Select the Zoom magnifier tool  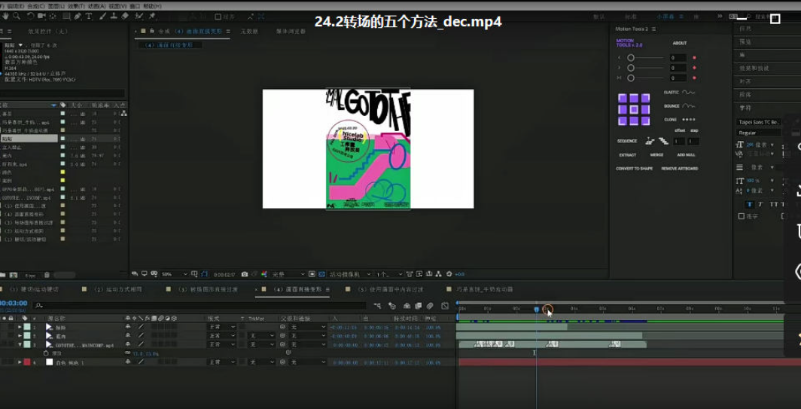pyautogui.click(x=17, y=16)
